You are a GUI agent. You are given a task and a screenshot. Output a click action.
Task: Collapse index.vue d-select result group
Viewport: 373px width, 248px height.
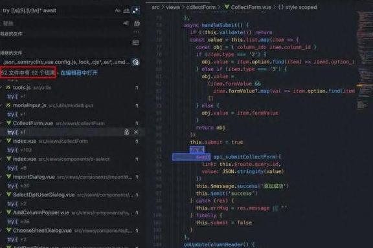pyautogui.click(x=1, y=159)
